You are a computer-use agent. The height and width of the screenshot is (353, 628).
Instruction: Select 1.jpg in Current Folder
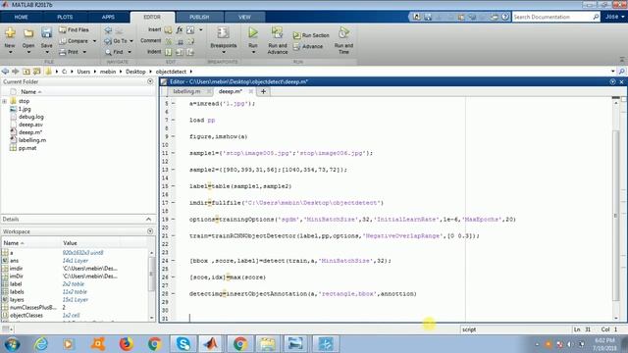(25, 109)
